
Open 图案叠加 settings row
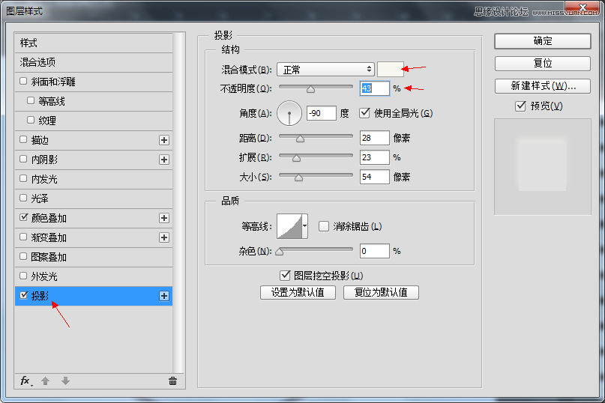[94, 257]
